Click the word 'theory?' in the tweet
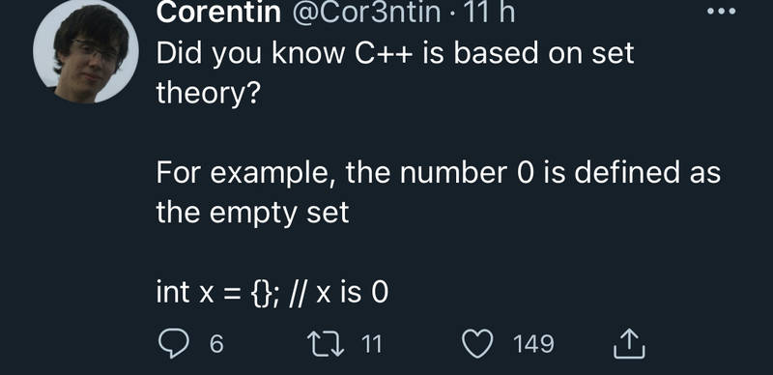 208,93
